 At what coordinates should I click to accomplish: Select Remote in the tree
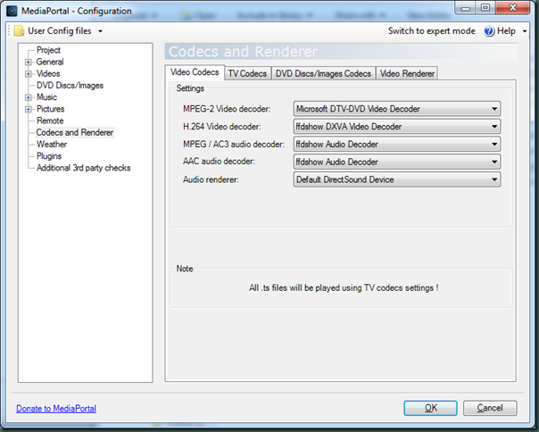(50, 120)
